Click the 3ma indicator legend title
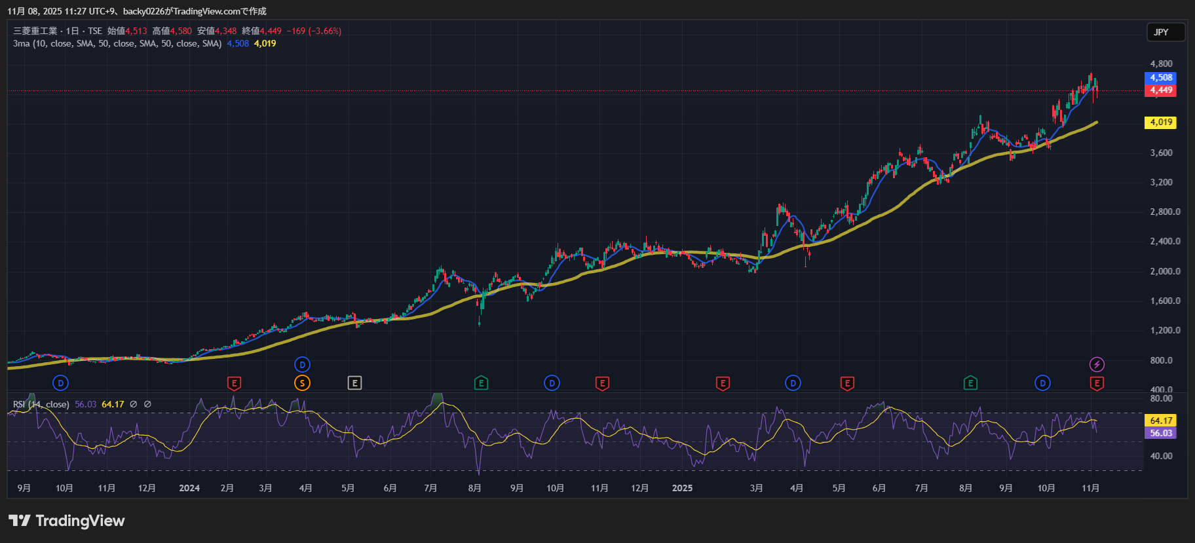 pyautogui.click(x=117, y=43)
